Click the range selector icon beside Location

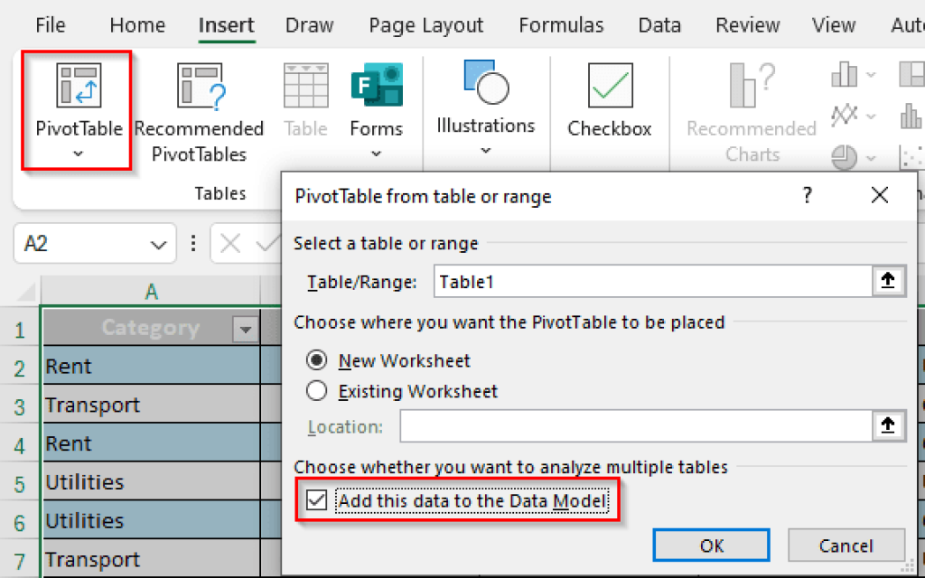[x=888, y=426]
